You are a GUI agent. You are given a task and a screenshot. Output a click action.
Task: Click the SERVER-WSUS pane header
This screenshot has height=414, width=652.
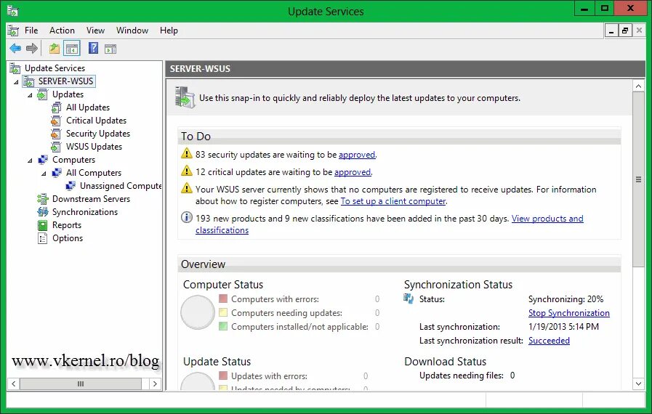[x=406, y=68]
